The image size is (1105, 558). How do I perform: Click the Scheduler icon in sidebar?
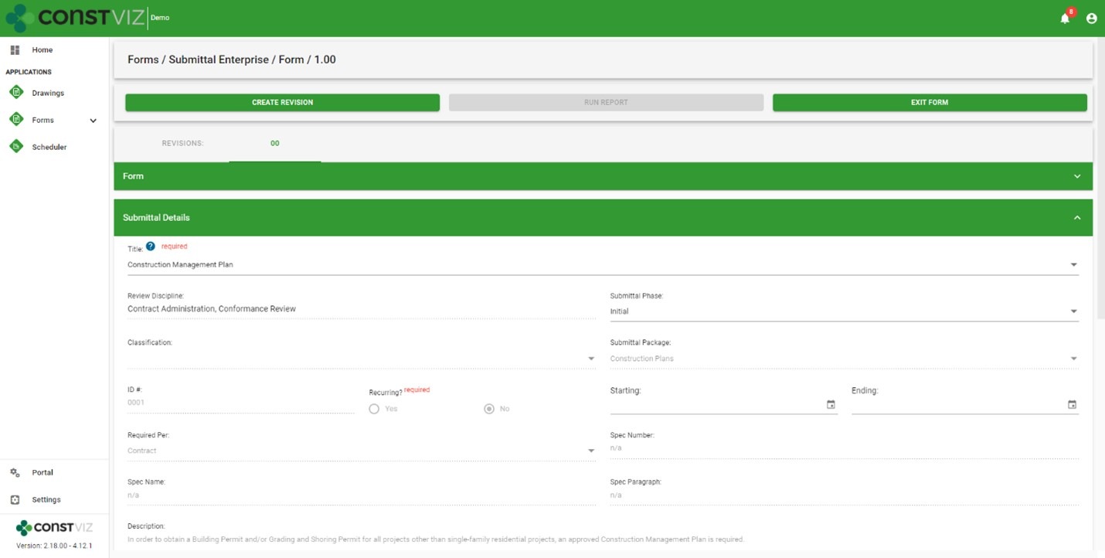click(16, 147)
